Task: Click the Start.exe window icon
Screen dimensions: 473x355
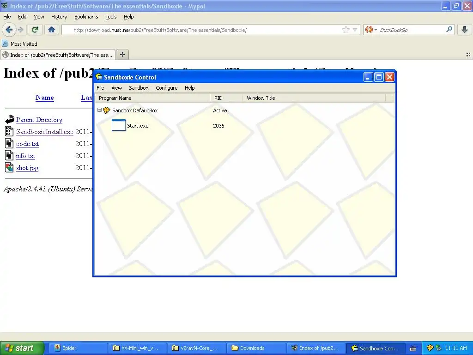Action: click(x=119, y=125)
